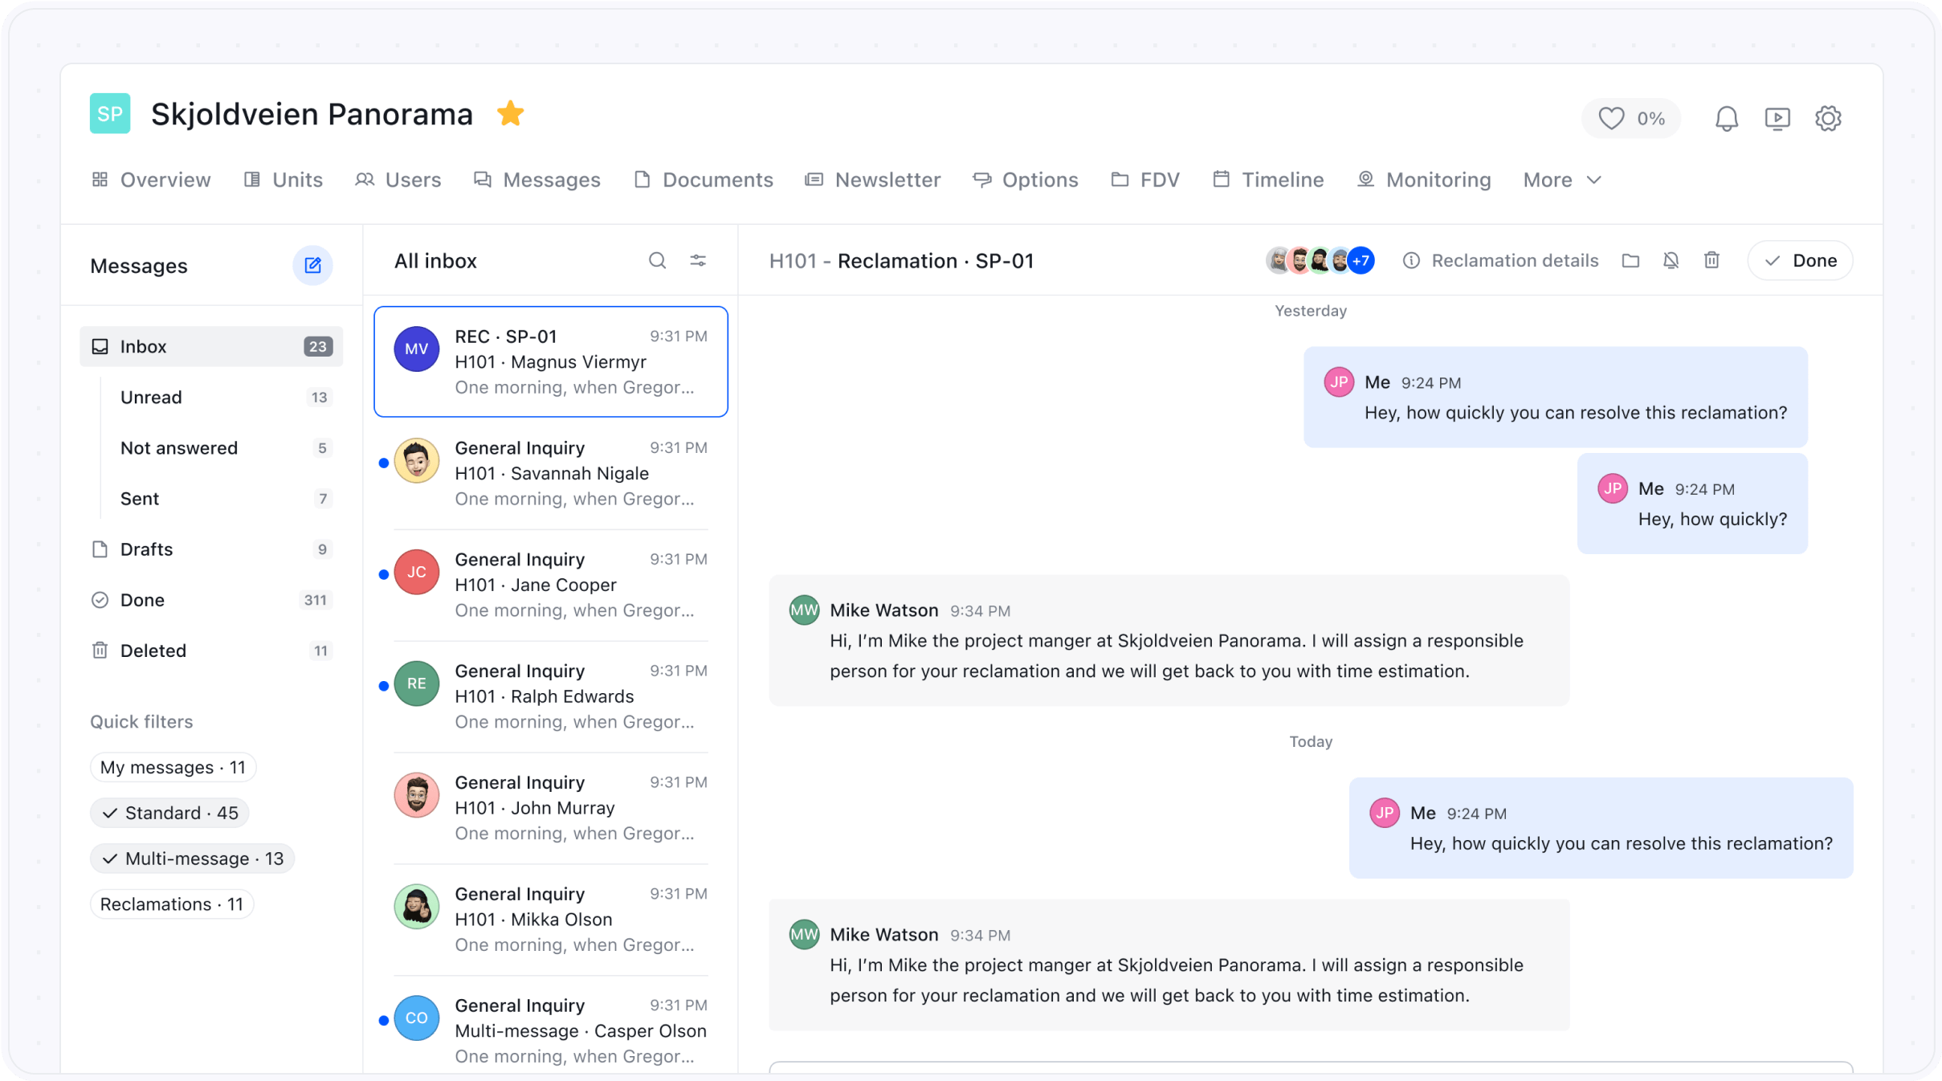
Task: Open project settings gear
Action: [1828, 118]
